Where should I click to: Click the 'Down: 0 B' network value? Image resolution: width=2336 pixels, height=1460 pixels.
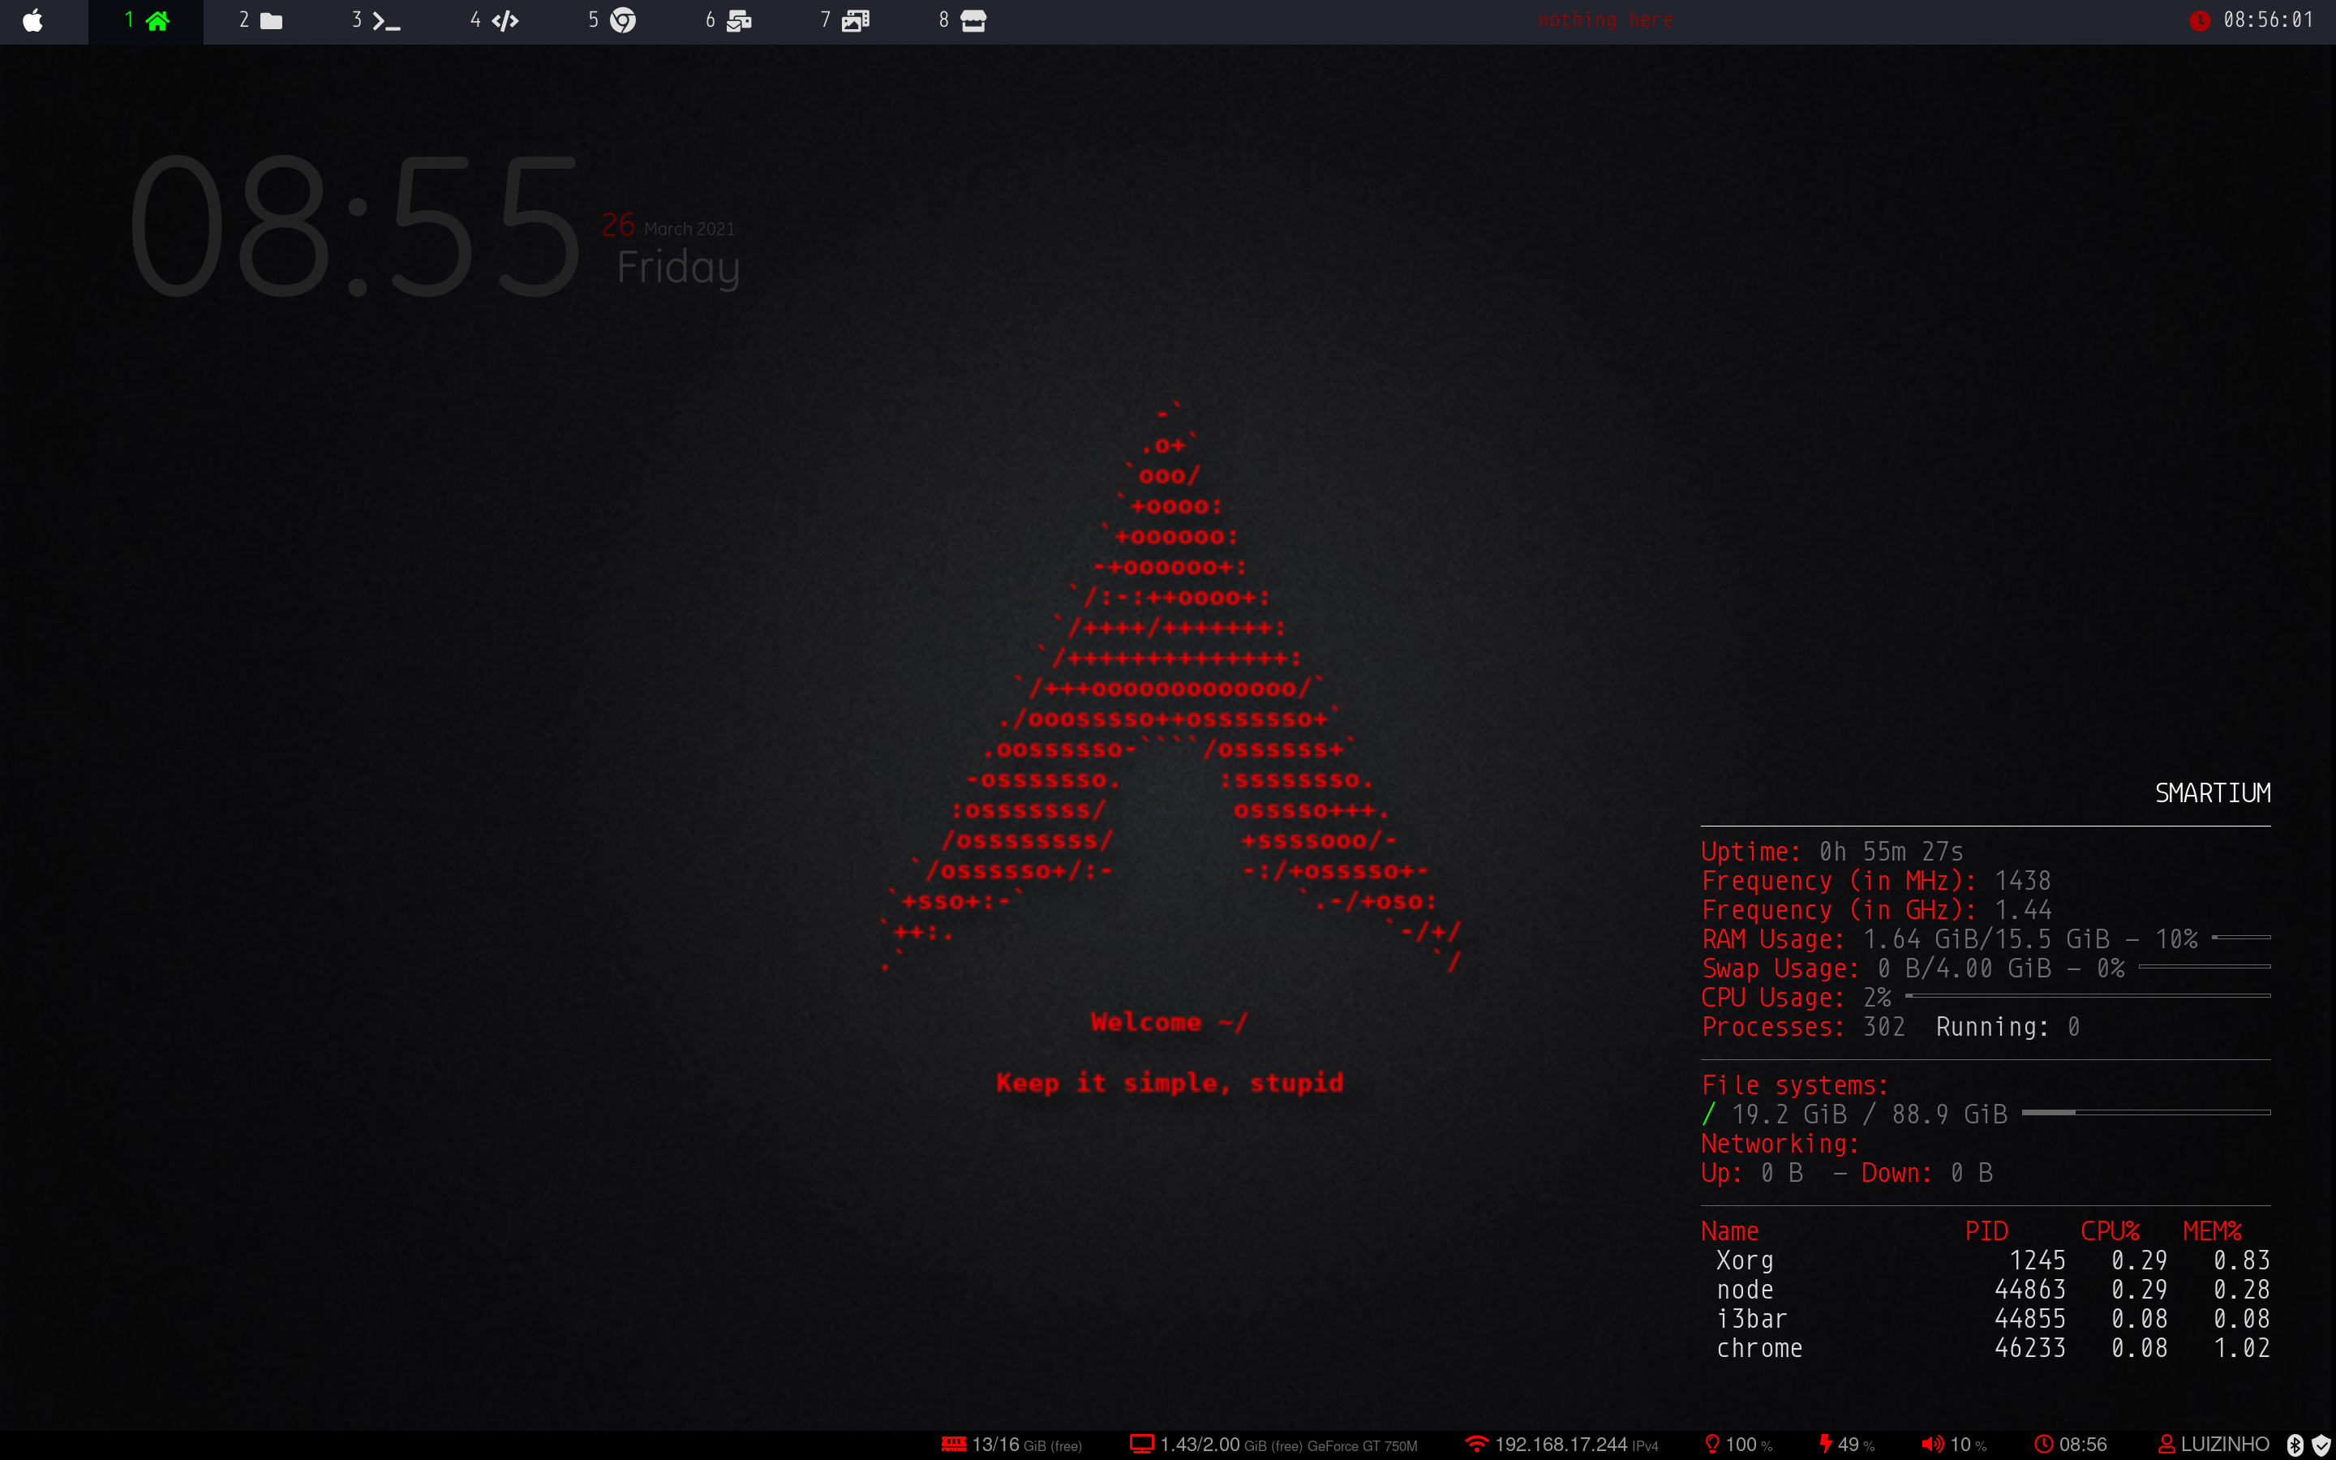[x=1926, y=1172]
